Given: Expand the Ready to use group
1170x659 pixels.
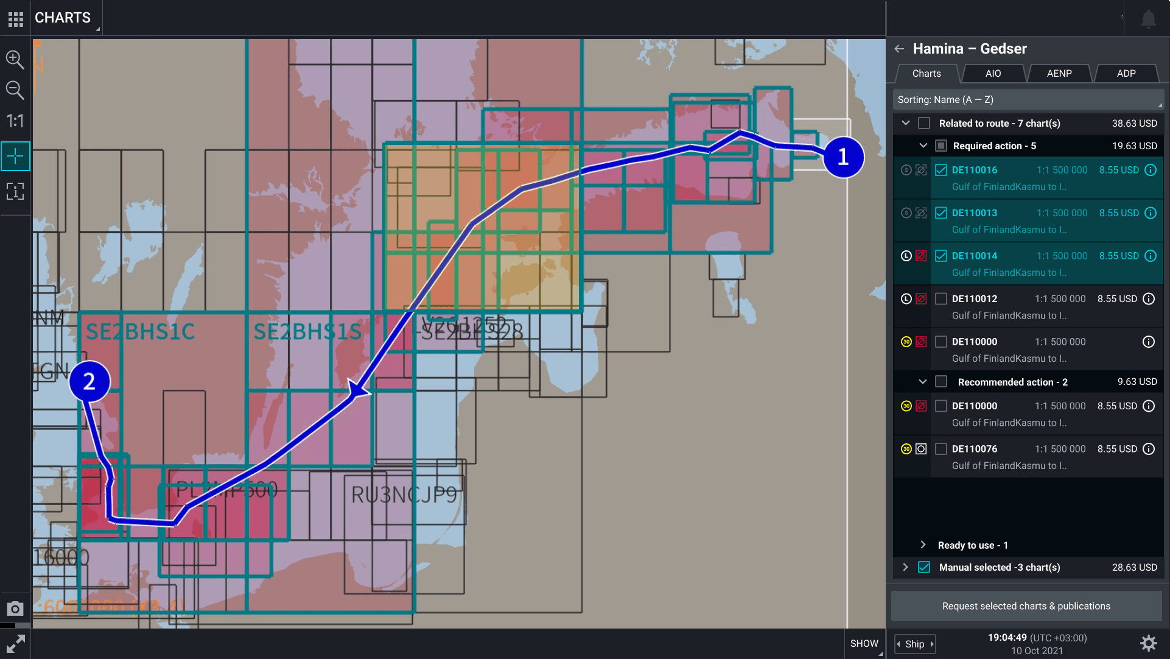Looking at the screenshot, I should [923, 544].
